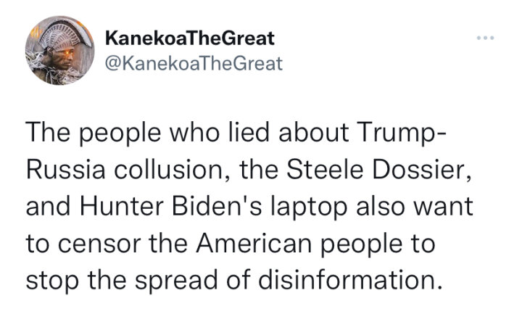Click the helmet crest in the avatar
Viewport: 522px width, 330px height.
click(65, 33)
